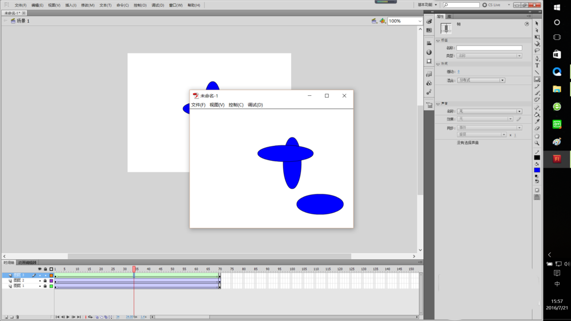This screenshot has height=321, width=571.
Task: Open the Transform panel icon
Action: (x=429, y=62)
